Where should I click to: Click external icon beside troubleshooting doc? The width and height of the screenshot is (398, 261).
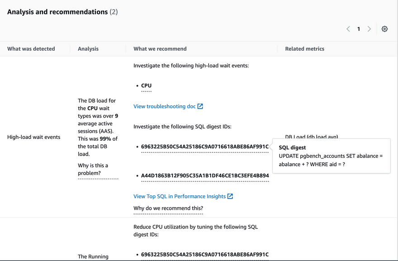click(200, 106)
